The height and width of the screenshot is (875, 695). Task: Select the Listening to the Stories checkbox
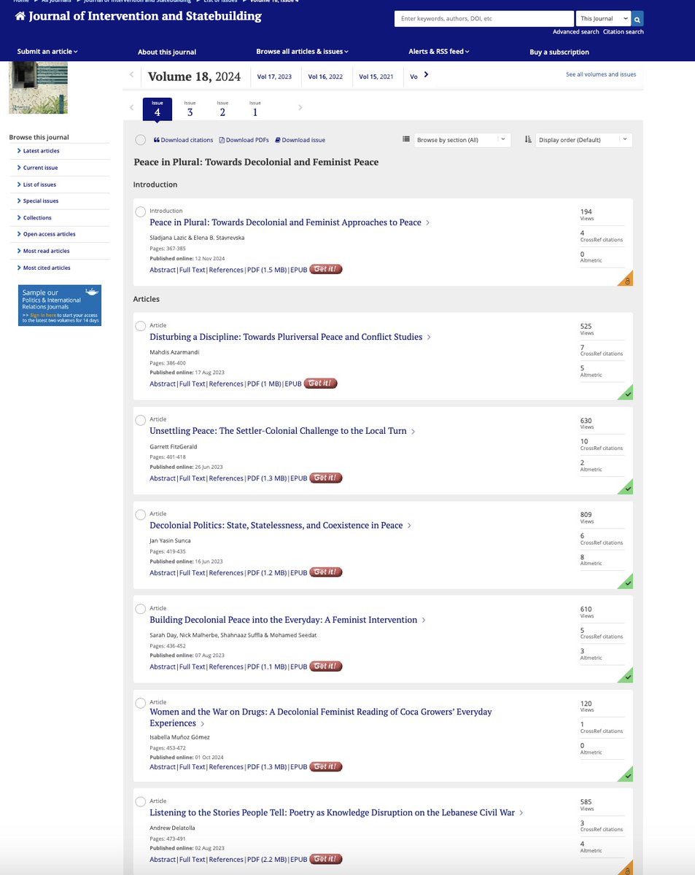tap(141, 802)
